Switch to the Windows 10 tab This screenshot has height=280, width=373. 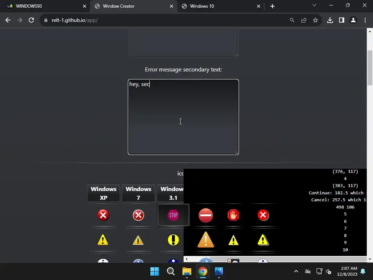pos(220,6)
